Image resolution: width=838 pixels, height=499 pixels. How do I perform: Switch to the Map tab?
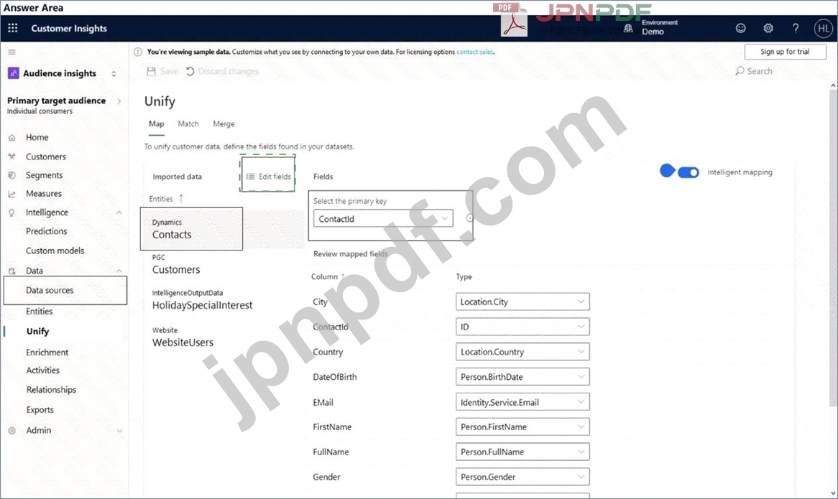pyautogui.click(x=156, y=123)
